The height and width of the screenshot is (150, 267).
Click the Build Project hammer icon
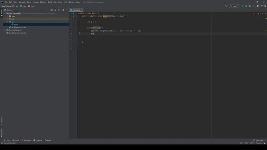[x=226, y=6]
